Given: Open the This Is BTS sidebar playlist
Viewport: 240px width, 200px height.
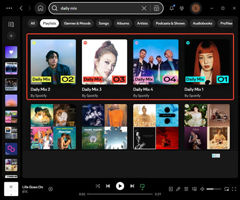Looking at the screenshot, I should [11, 68].
